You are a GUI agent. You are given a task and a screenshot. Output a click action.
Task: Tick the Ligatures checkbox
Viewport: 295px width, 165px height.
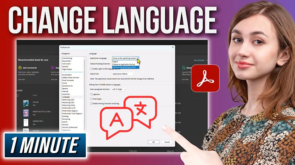[x=91, y=94]
